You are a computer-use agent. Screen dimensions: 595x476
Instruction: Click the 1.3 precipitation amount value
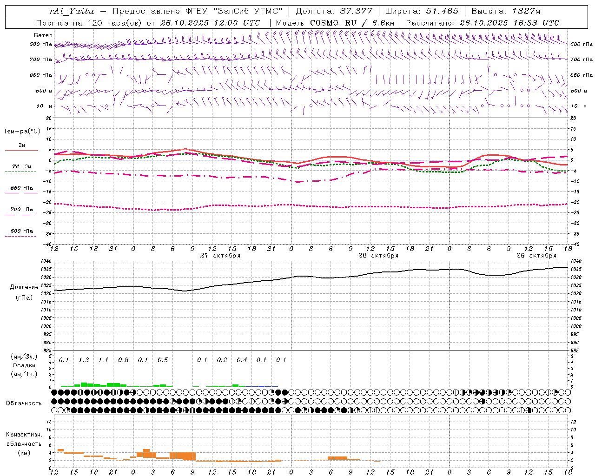(x=84, y=360)
